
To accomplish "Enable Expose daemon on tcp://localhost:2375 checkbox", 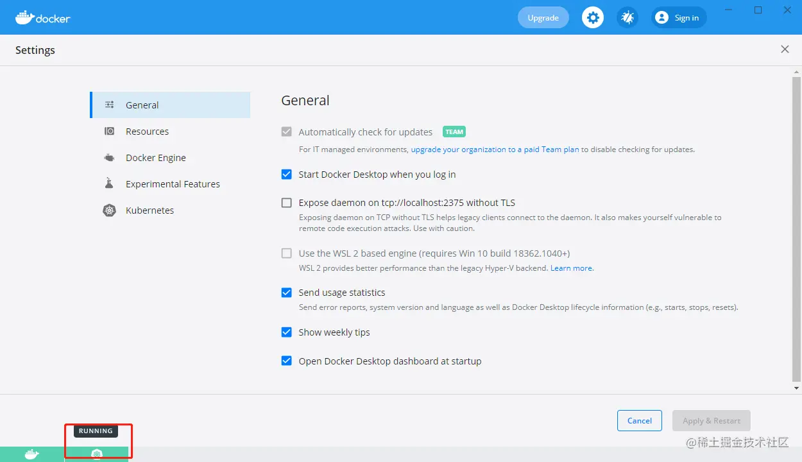I will coord(287,203).
